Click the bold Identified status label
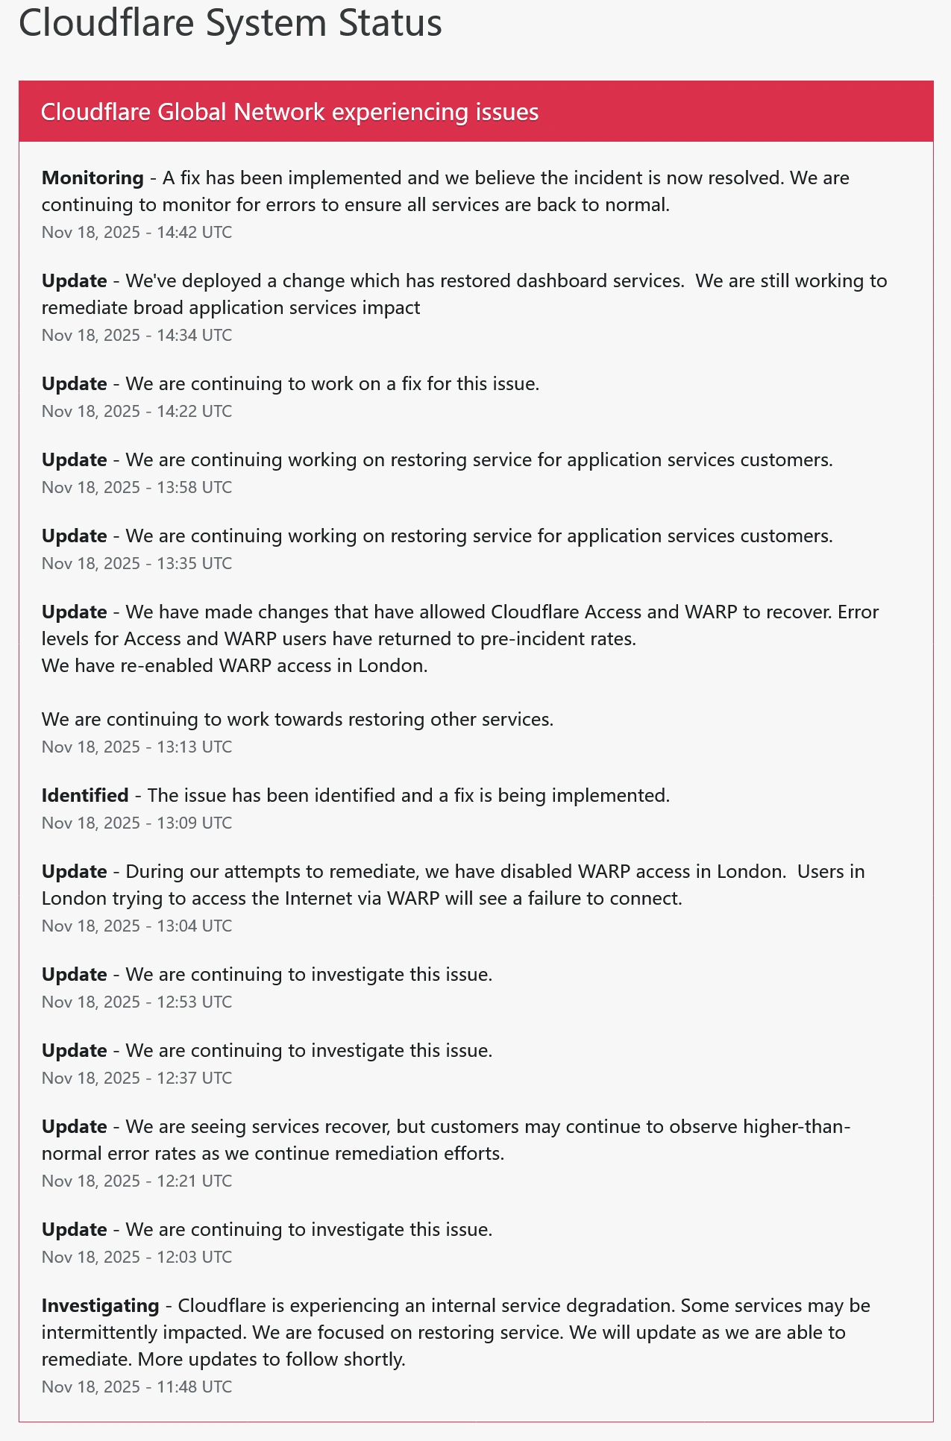 (x=85, y=795)
